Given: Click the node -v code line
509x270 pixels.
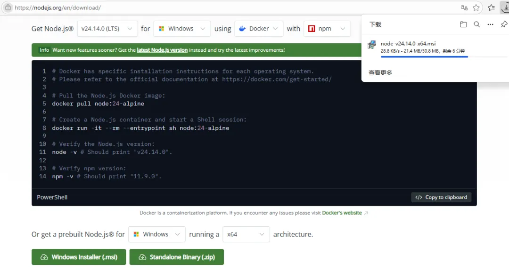Looking at the screenshot, I should click(x=112, y=152).
